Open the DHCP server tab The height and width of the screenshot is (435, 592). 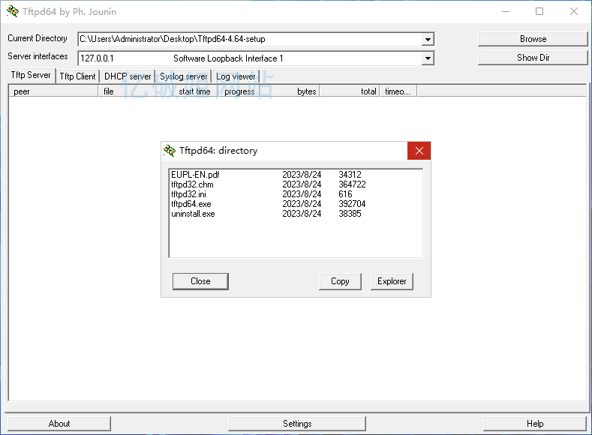128,76
